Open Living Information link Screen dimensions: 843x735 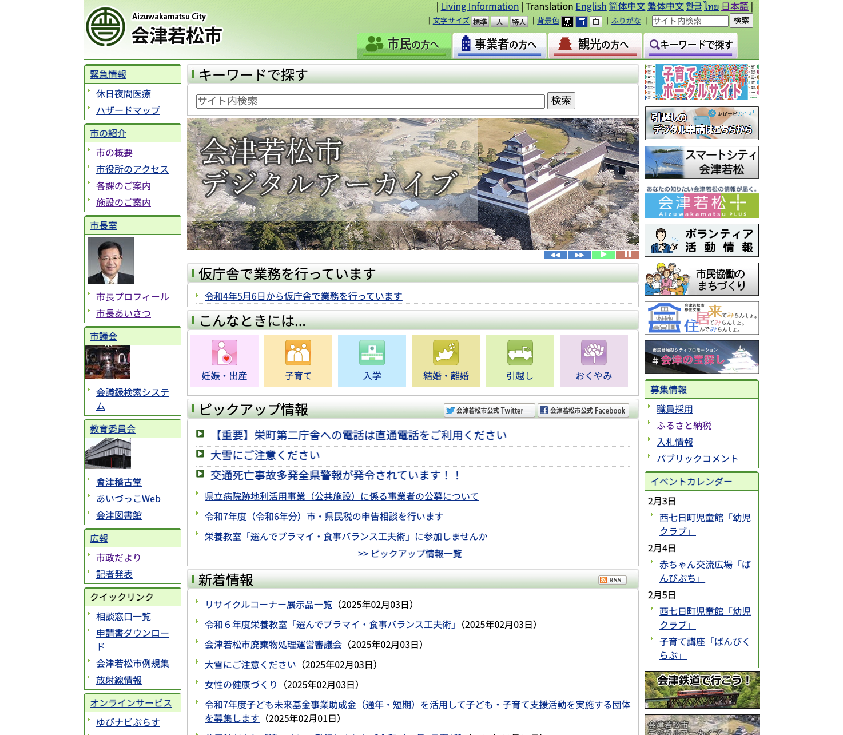click(479, 6)
